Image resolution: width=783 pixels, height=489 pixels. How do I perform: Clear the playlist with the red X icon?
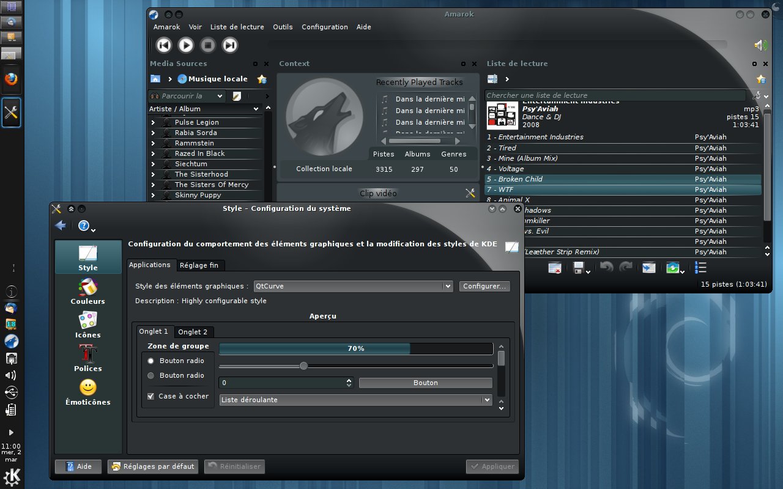(555, 268)
